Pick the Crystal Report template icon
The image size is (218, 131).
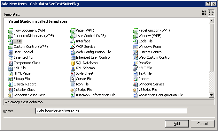click(11, 84)
